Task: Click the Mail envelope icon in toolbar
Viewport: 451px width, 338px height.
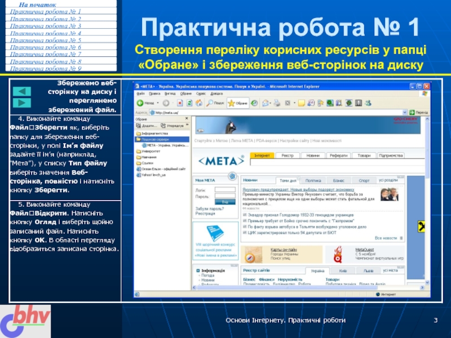Action: pos(265,103)
